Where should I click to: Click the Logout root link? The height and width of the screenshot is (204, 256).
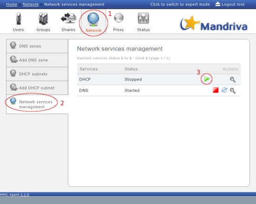tap(233, 4)
